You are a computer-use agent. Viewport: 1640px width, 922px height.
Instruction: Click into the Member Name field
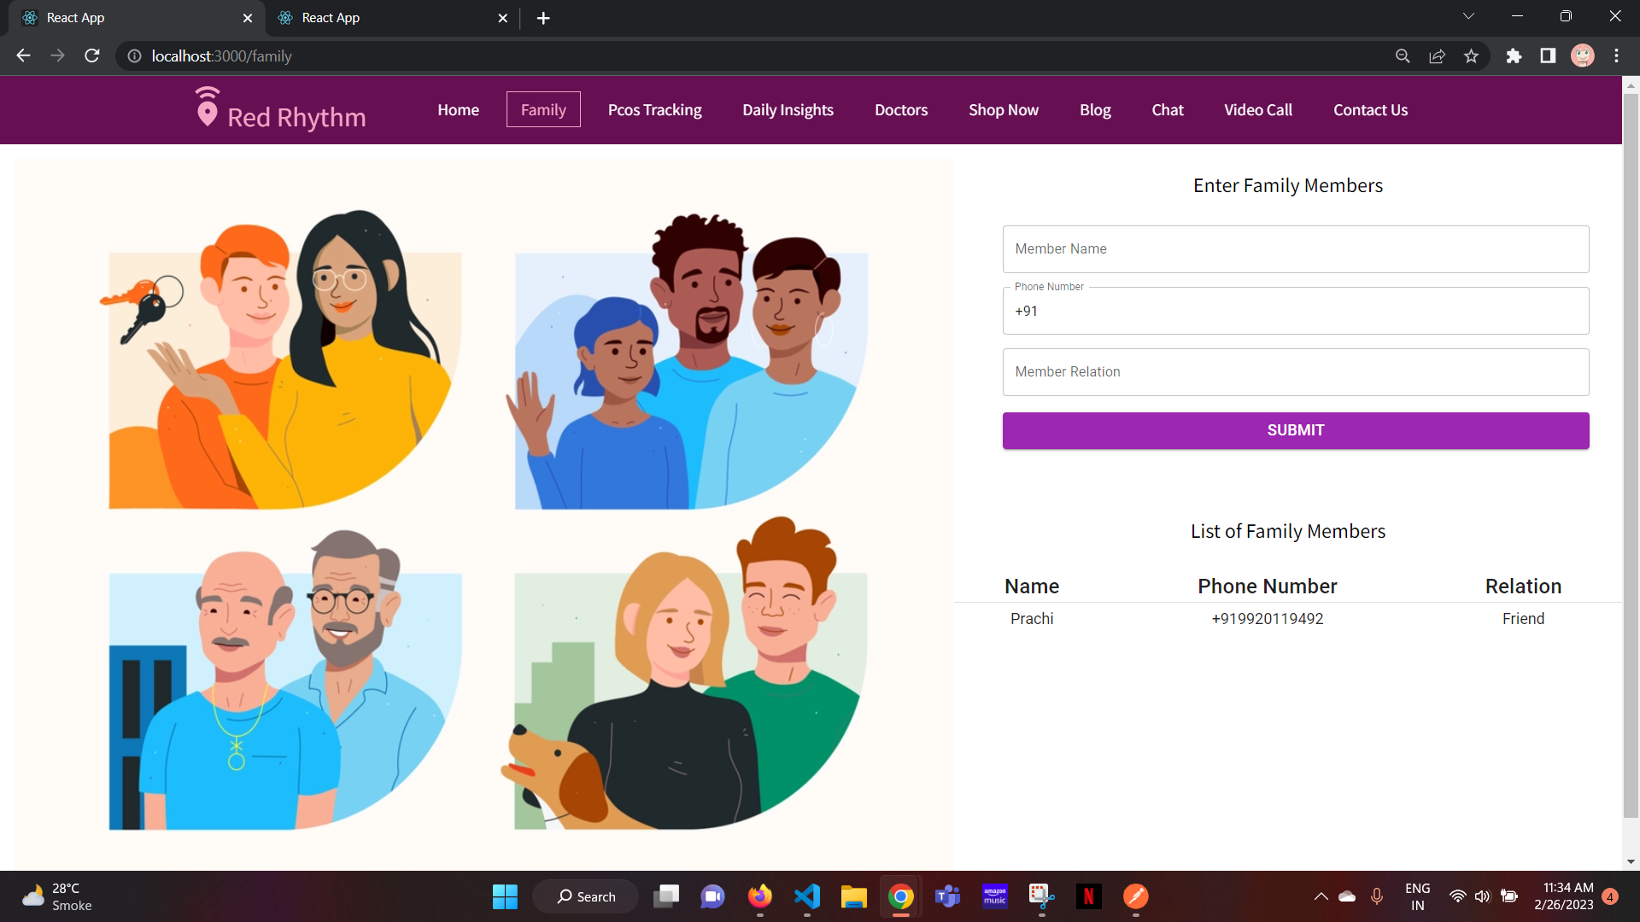click(1295, 249)
